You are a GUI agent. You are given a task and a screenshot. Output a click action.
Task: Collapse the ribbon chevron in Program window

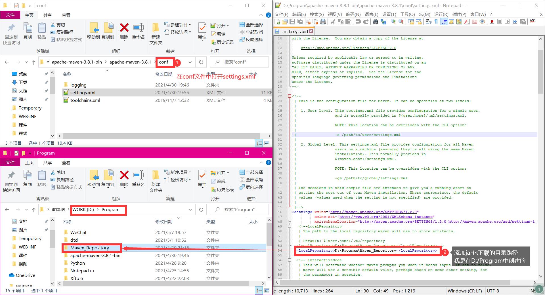coord(261,163)
